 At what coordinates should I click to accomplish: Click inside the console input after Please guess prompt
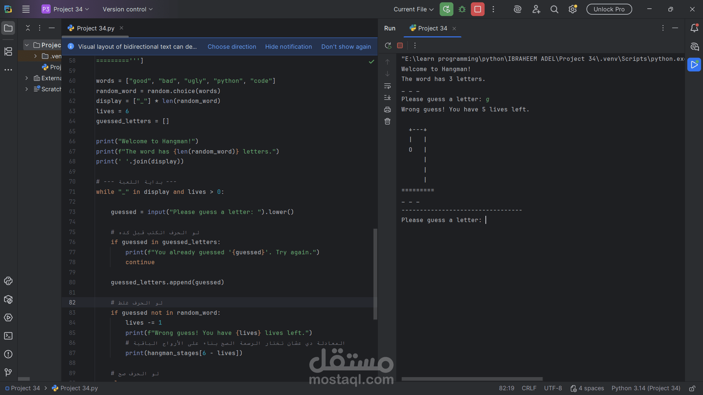pos(488,220)
